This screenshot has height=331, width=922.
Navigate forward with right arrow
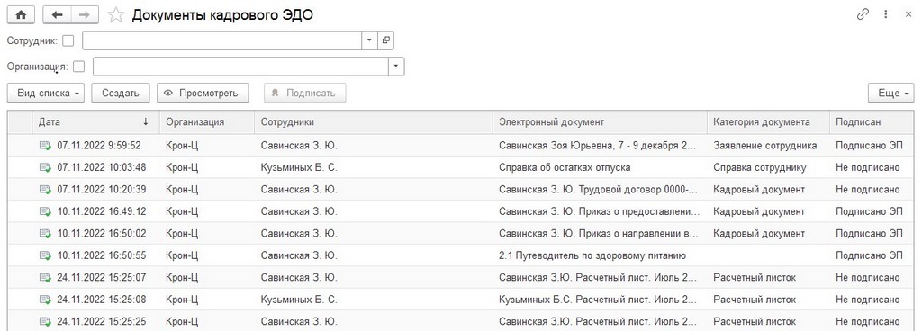[x=85, y=15]
